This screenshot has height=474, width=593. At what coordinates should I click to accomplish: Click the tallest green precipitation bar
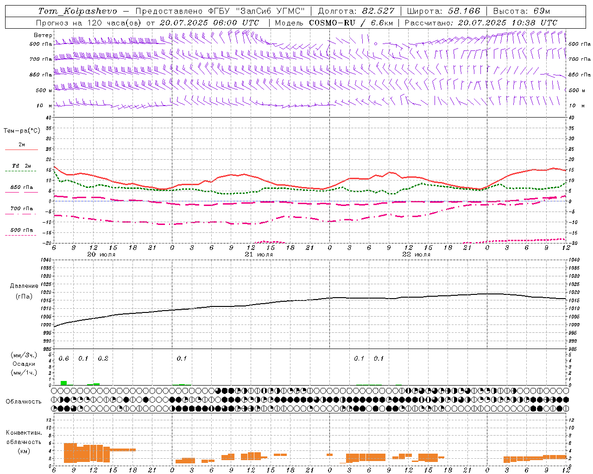point(64,383)
